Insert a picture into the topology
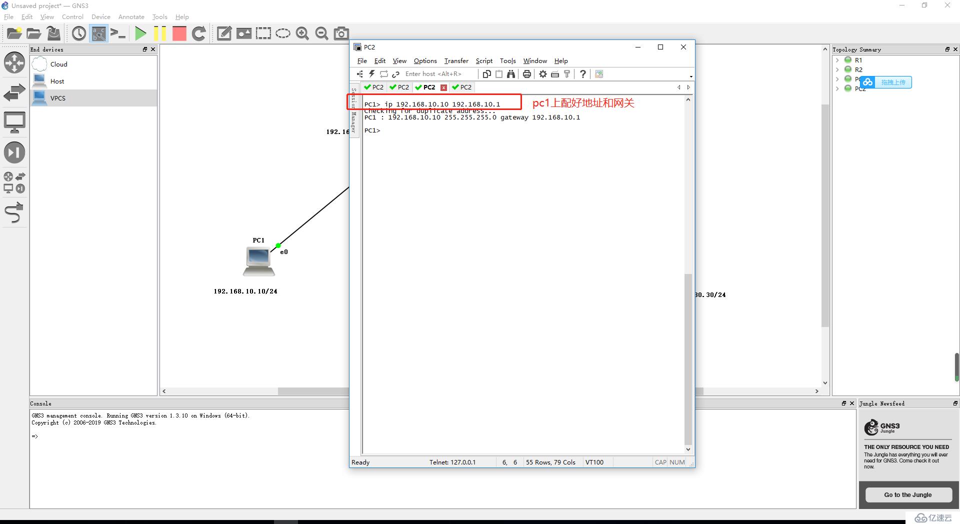The height and width of the screenshot is (524, 960). [x=243, y=33]
